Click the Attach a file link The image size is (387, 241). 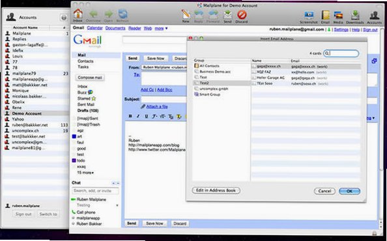(x=157, y=107)
